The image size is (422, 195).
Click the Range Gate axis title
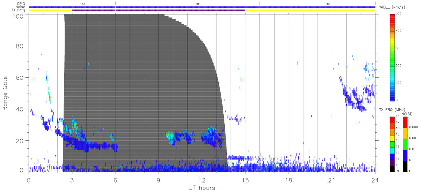tap(5, 94)
